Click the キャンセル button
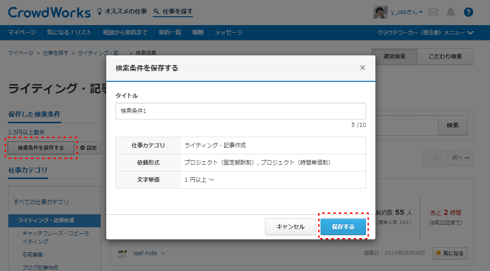 point(290,227)
